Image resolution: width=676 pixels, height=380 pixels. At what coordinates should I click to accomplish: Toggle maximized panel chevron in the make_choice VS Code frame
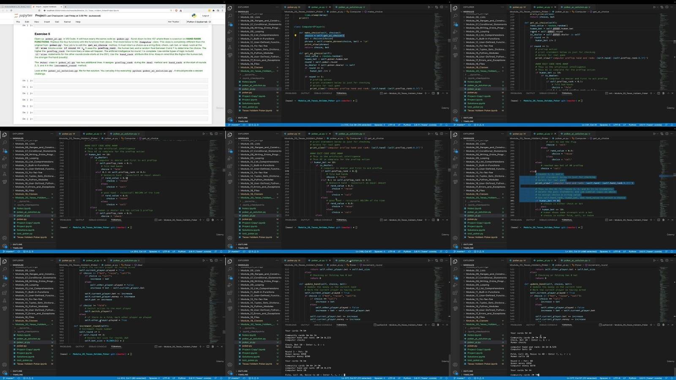tap(443, 93)
